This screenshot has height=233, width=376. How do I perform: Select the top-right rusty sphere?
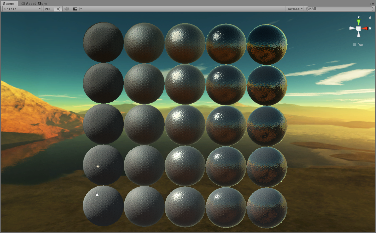(267, 44)
